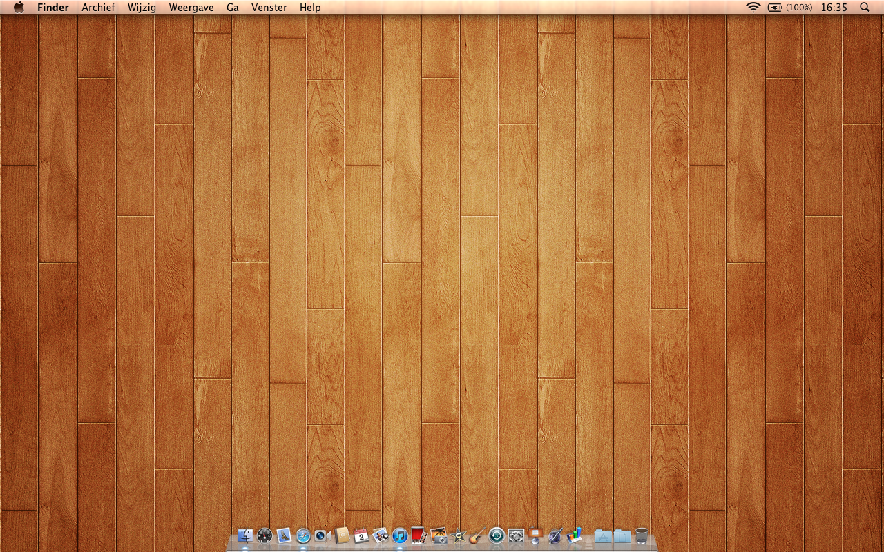Open the Weergave menu

point(191,8)
